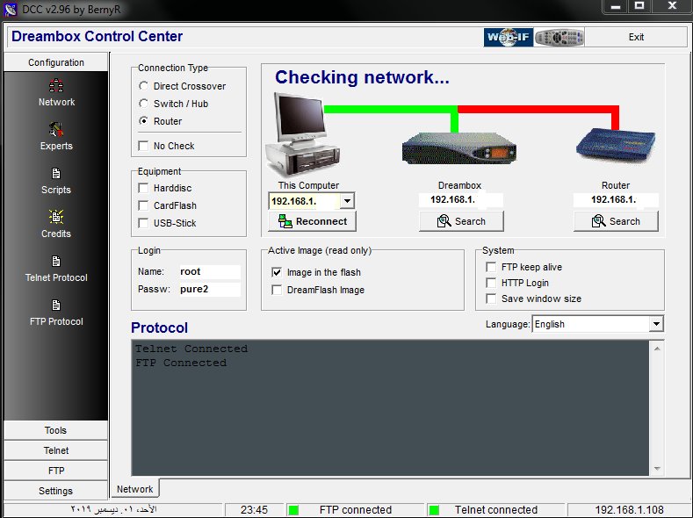Click the Dreambox device image

tap(459, 149)
